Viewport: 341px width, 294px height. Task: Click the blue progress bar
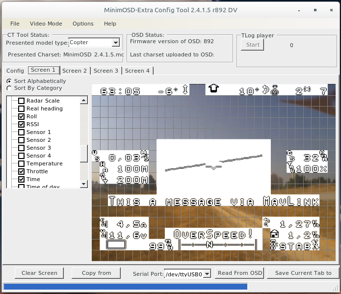coord(125,286)
